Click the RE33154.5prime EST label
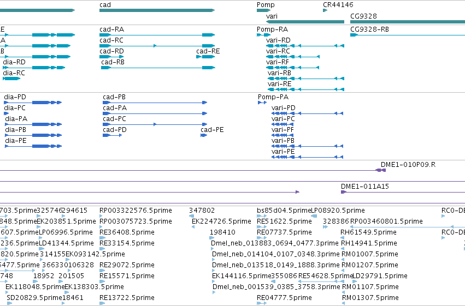 pos(127,244)
